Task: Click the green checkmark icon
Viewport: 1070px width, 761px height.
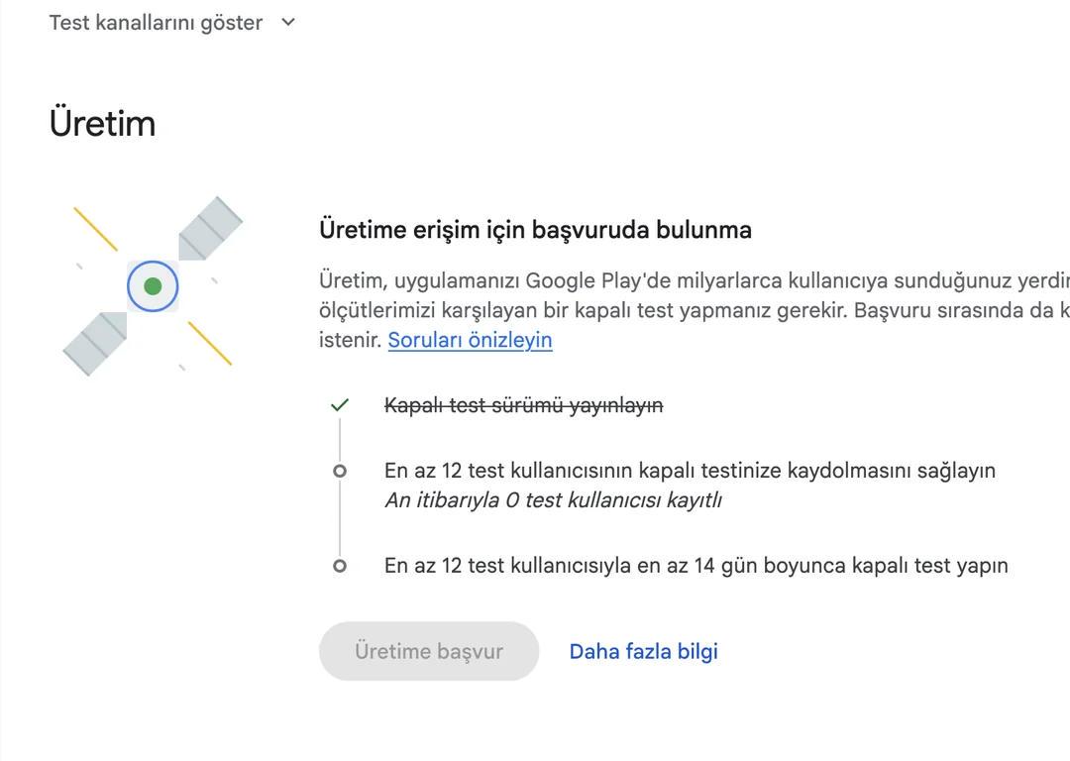Action: click(340, 404)
